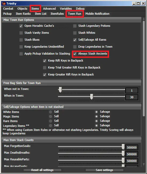Open the Item Ranks sub-tab
This screenshot has width=147, height=174.
pyautogui.click(x=23, y=14)
